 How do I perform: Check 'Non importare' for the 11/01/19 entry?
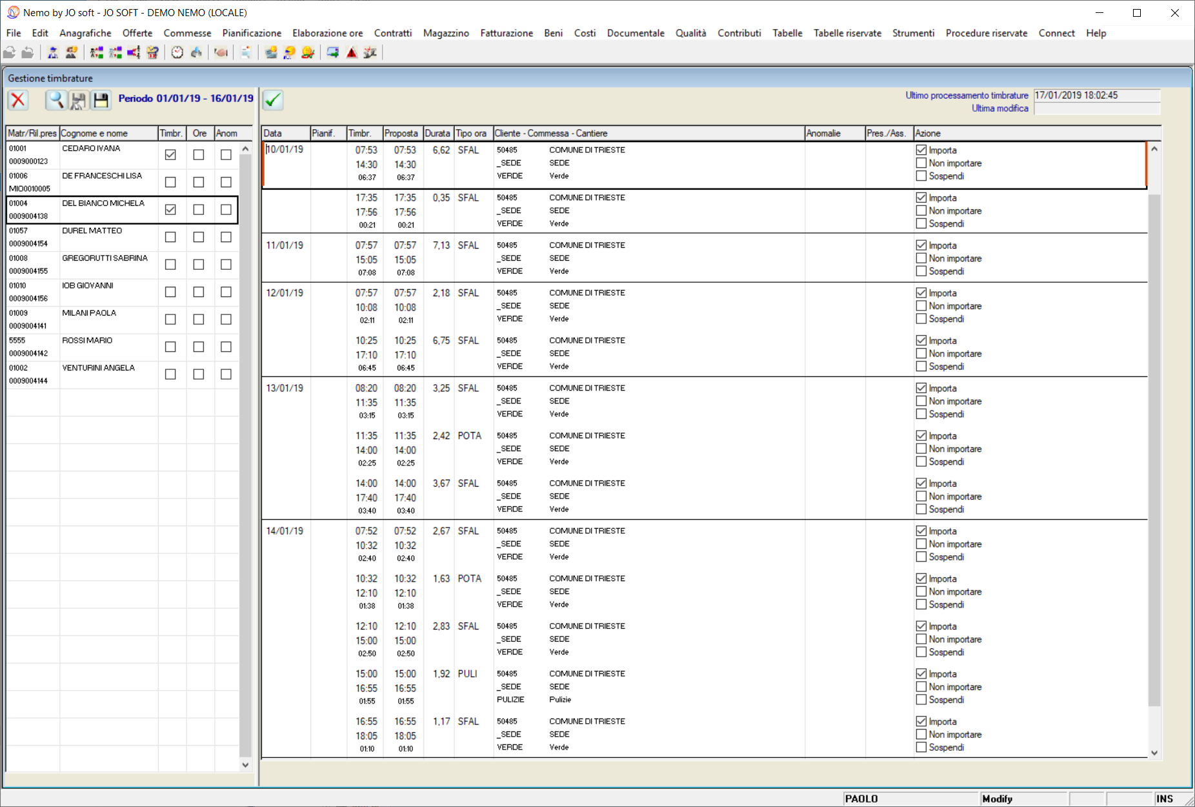tap(921, 258)
